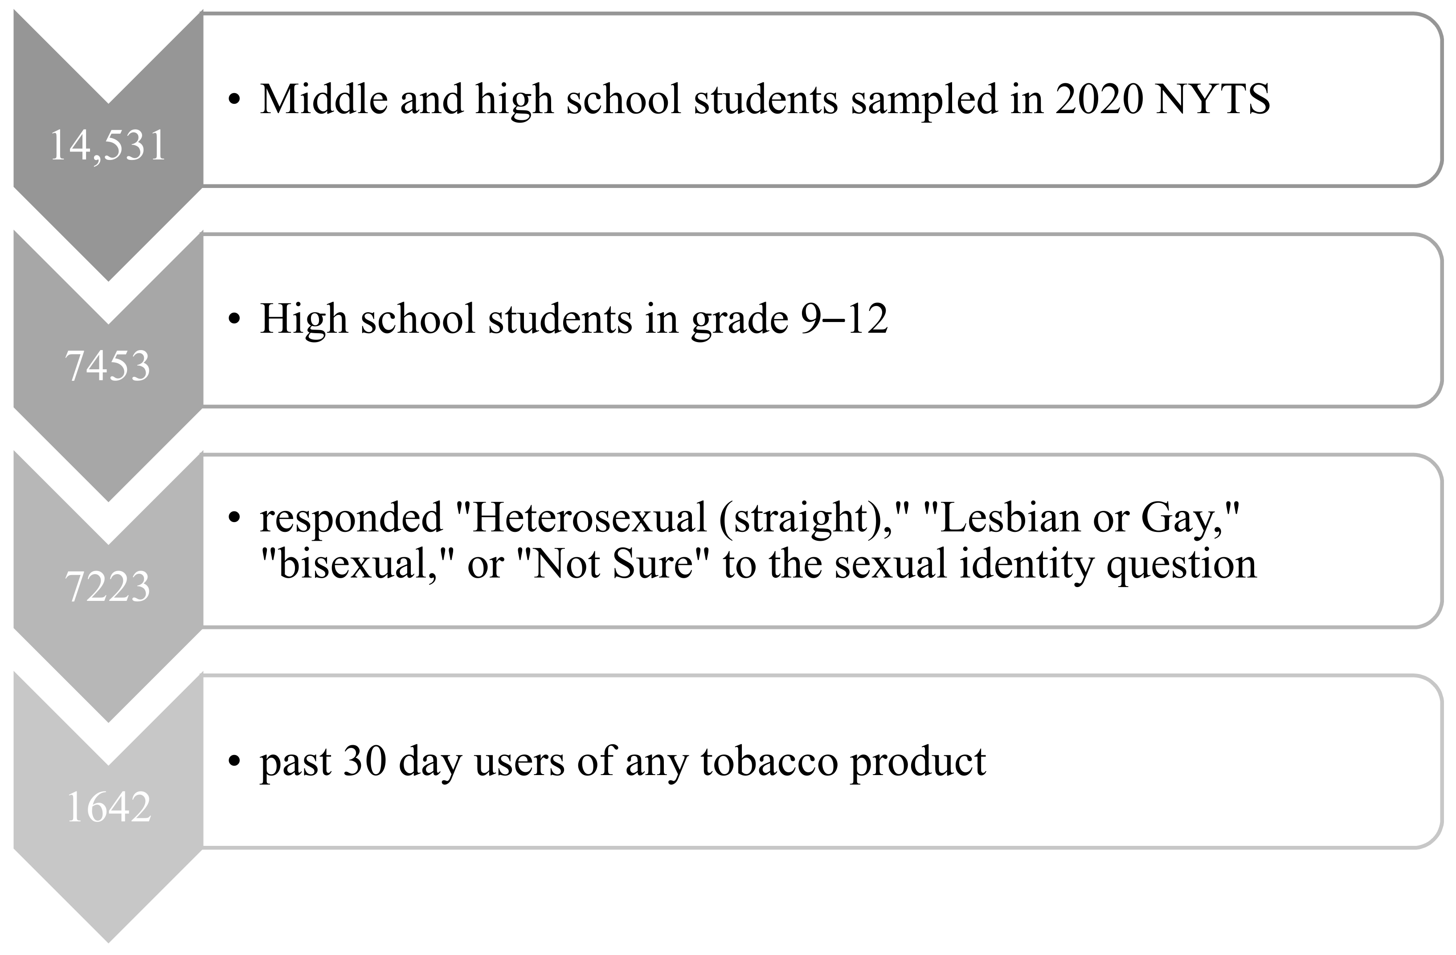Click the bullet before "High school students"
This screenshot has width=1456, height=955.
point(233,319)
